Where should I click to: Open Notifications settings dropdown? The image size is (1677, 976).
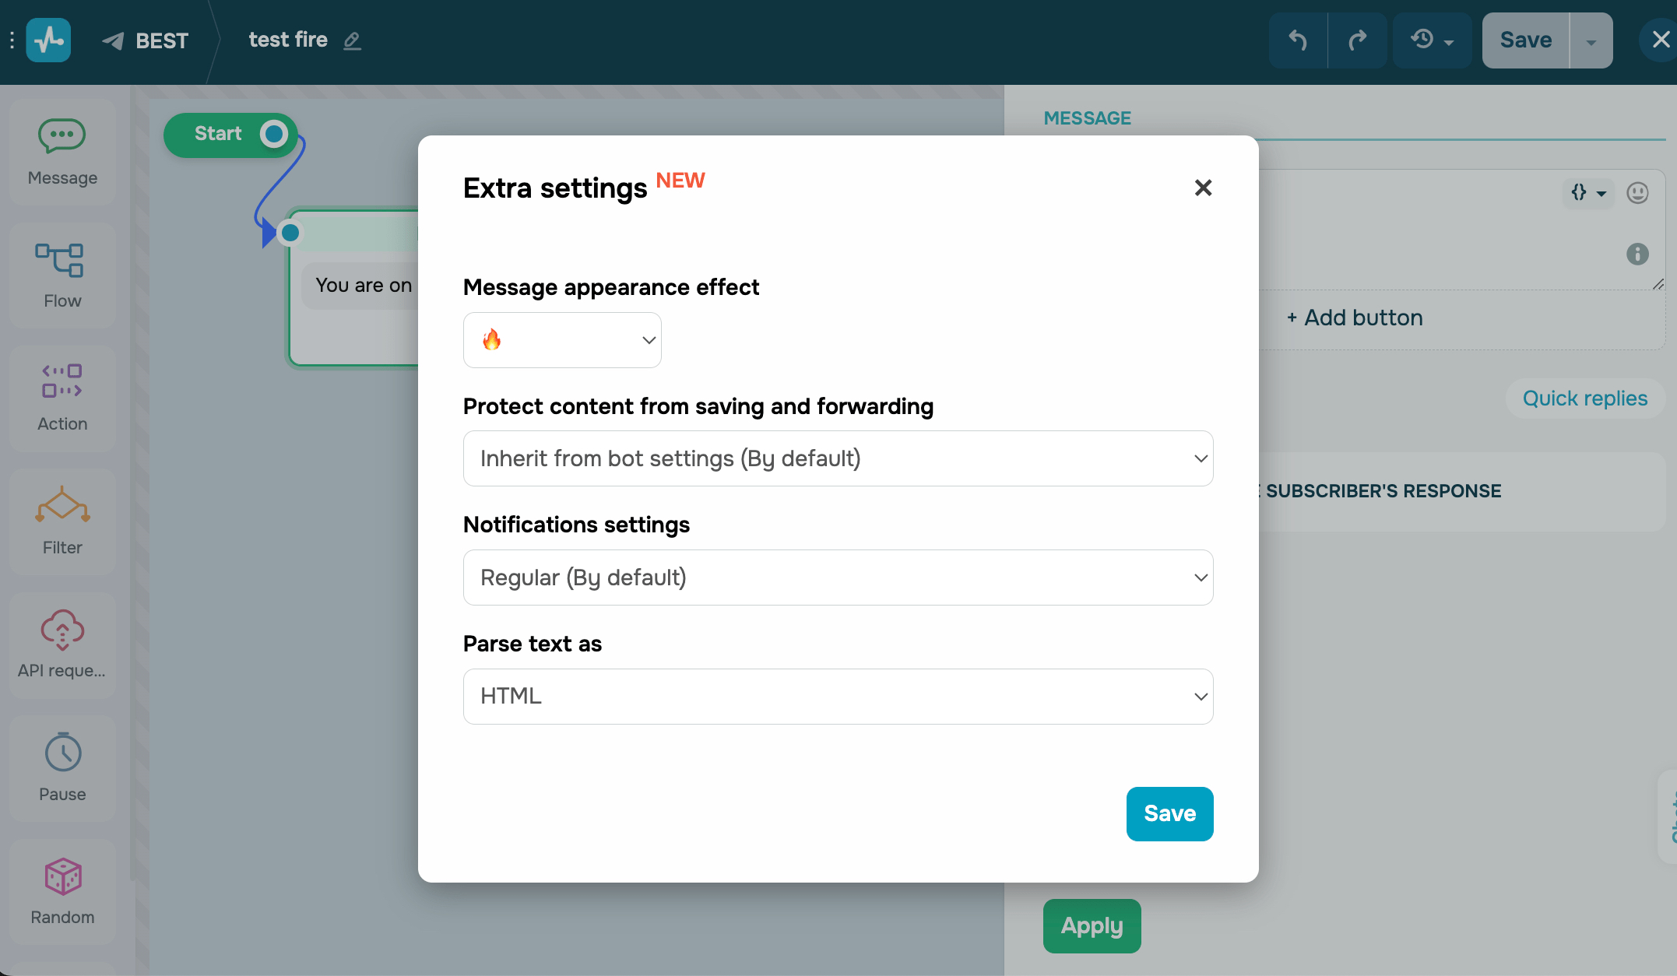[838, 578]
